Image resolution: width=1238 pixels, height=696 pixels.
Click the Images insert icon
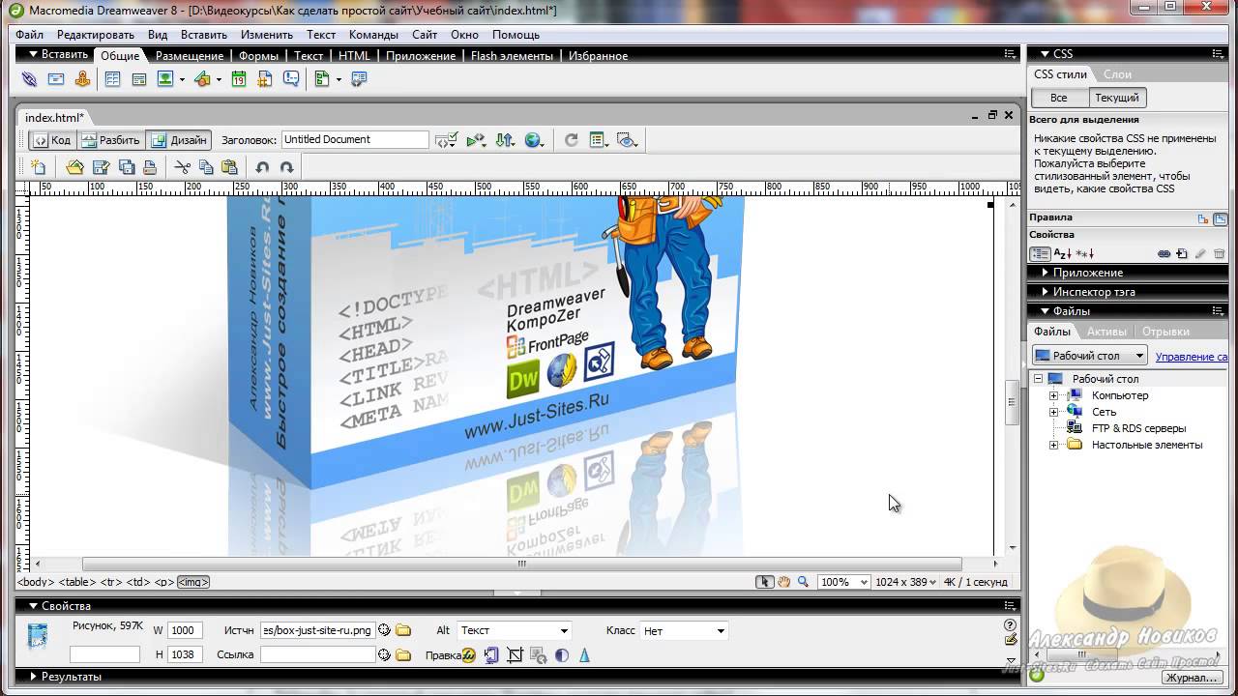coord(166,79)
